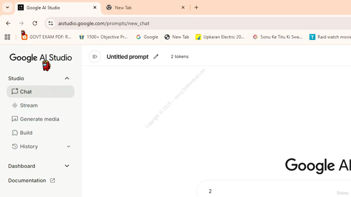The width and height of the screenshot is (351, 197).
Task: Expand the History chevron
Action: [69, 146]
